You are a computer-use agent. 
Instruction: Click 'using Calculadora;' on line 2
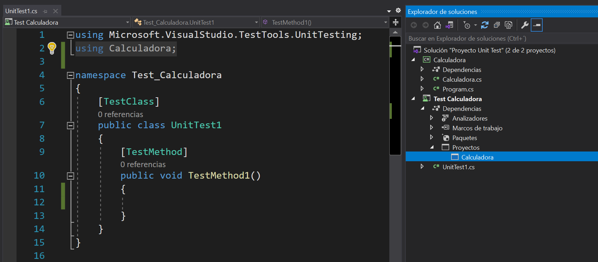[x=126, y=48]
